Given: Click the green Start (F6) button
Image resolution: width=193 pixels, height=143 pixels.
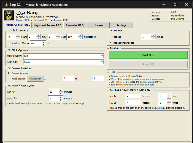Looking at the screenshot, I should coord(148,55).
